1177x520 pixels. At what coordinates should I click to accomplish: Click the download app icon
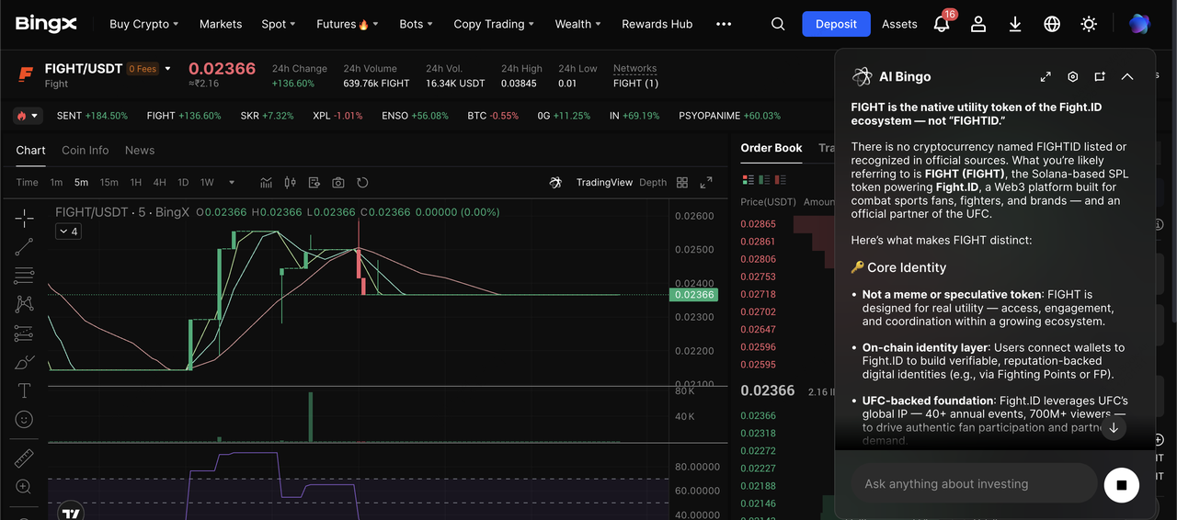coord(1015,24)
